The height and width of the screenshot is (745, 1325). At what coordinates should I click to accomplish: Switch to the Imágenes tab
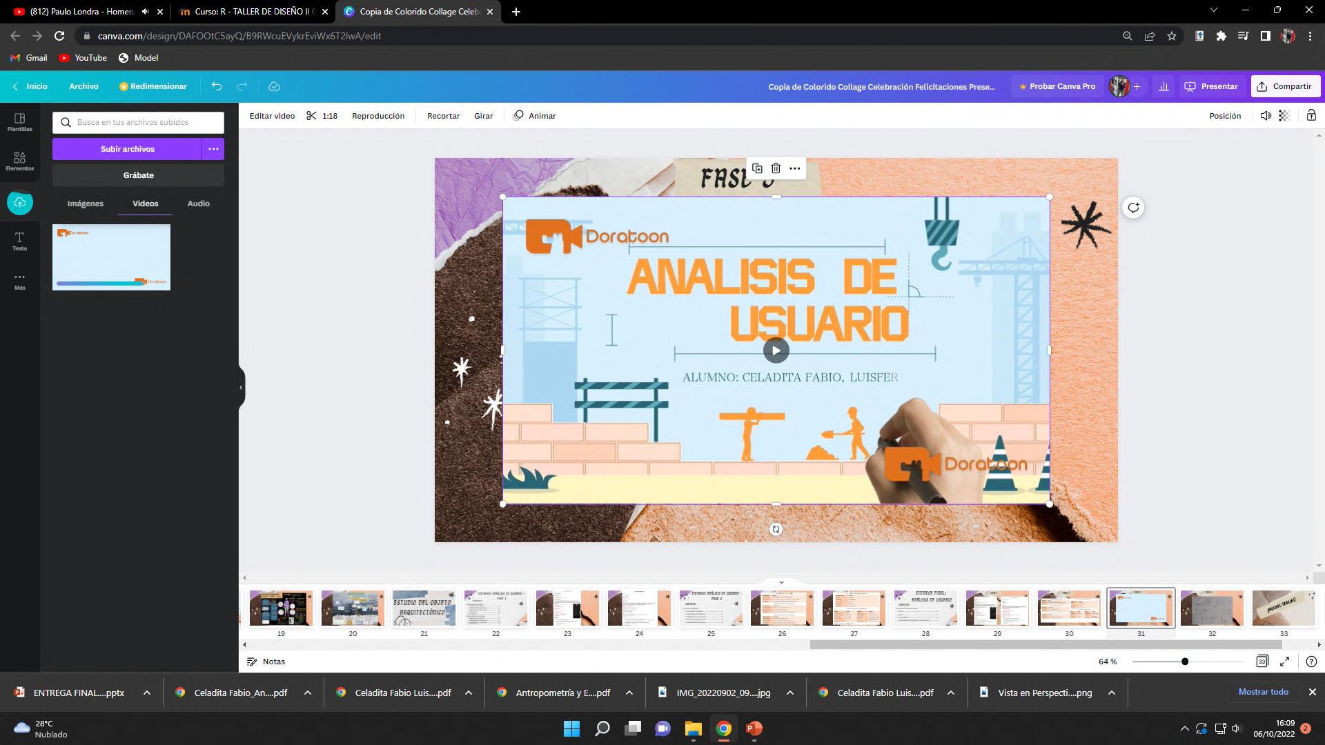pos(86,203)
